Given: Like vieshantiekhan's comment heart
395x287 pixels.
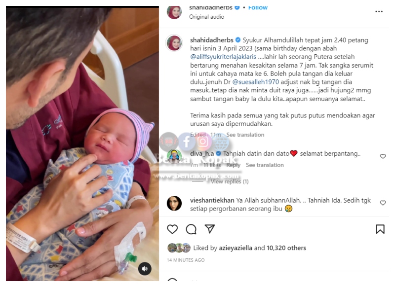Looking at the screenshot, I should (383, 203).
